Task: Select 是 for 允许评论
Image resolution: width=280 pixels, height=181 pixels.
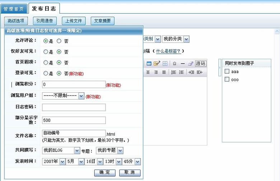Action: [x=46, y=41]
